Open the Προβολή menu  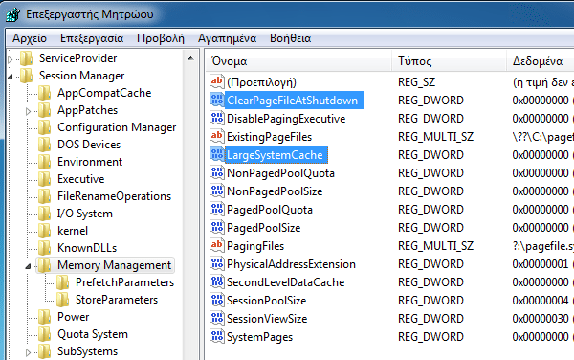click(x=161, y=38)
